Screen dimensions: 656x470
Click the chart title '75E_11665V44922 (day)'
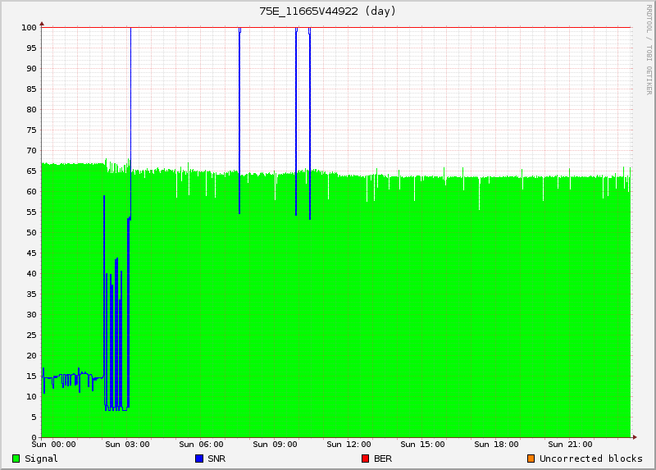[327, 11]
